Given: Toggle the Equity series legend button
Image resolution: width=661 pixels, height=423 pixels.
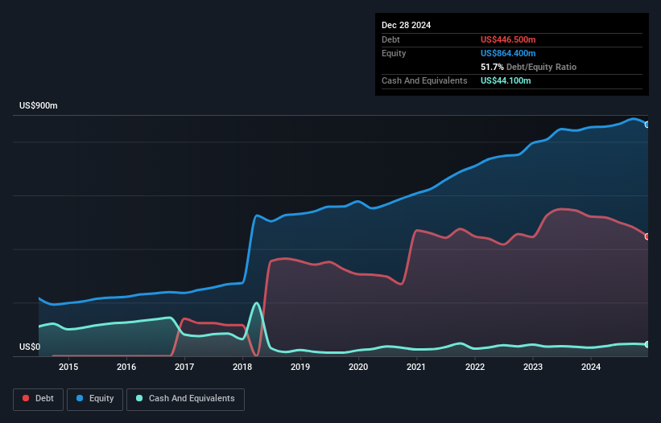Looking at the screenshot, I should (x=95, y=399).
